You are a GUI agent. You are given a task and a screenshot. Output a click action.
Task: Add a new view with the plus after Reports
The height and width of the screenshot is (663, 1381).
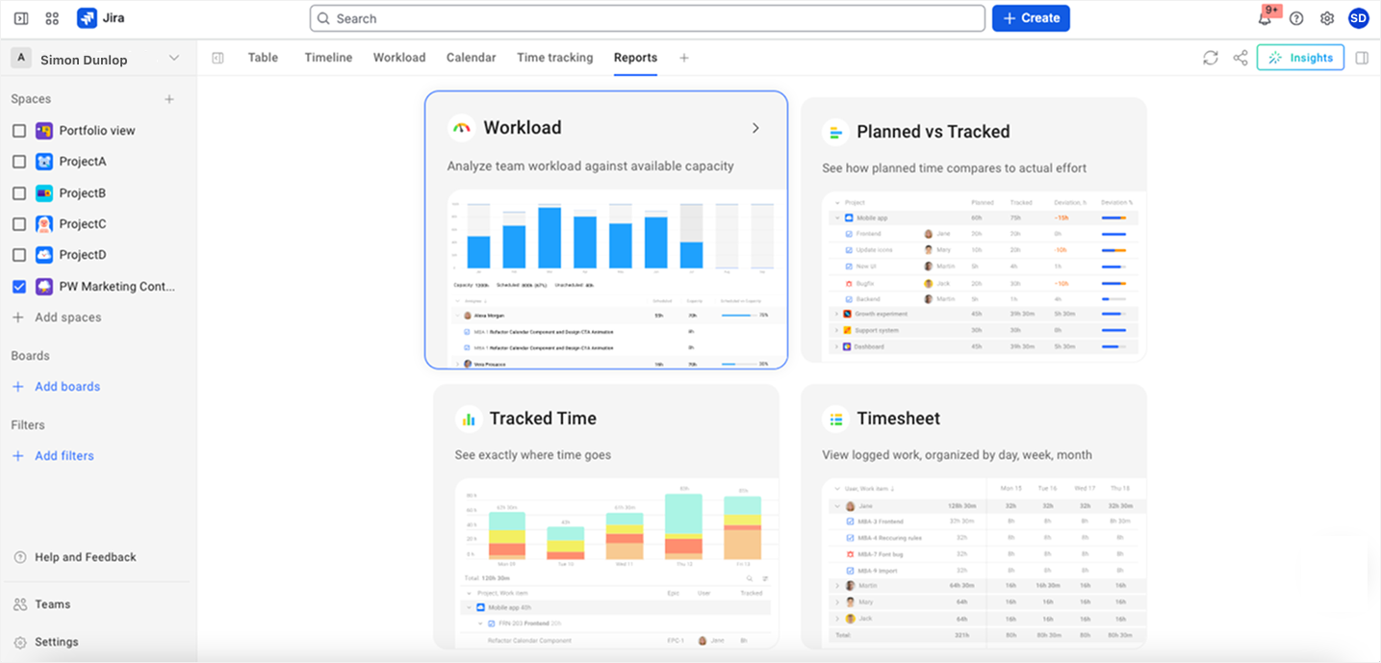684,58
